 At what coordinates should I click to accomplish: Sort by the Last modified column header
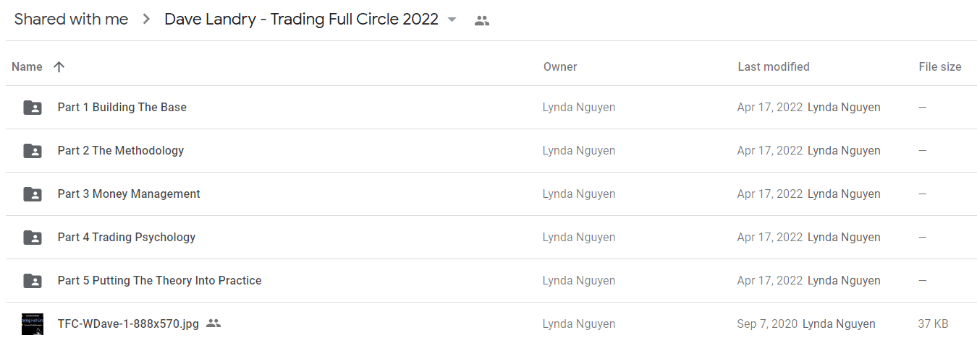pyautogui.click(x=774, y=66)
